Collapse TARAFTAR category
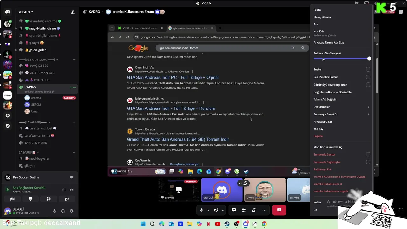The image size is (407, 229). (x=34, y=122)
